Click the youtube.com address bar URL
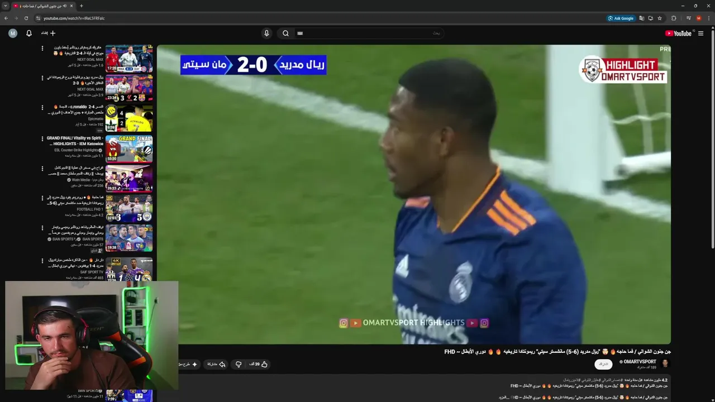 [74, 18]
